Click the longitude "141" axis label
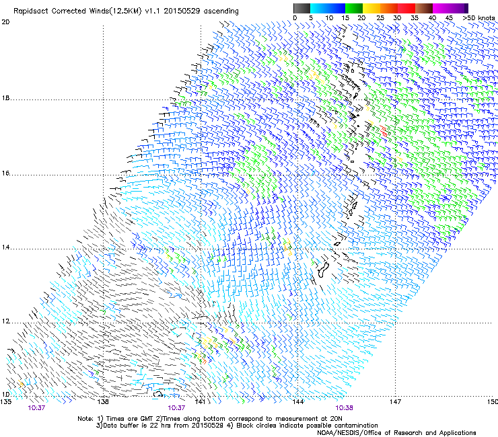 [200, 402]
